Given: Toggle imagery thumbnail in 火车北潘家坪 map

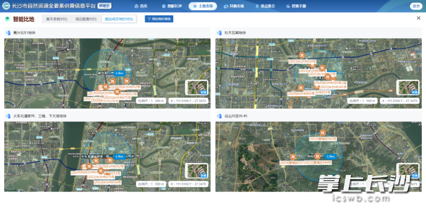Looking at the screenshot, I should 197,171.
